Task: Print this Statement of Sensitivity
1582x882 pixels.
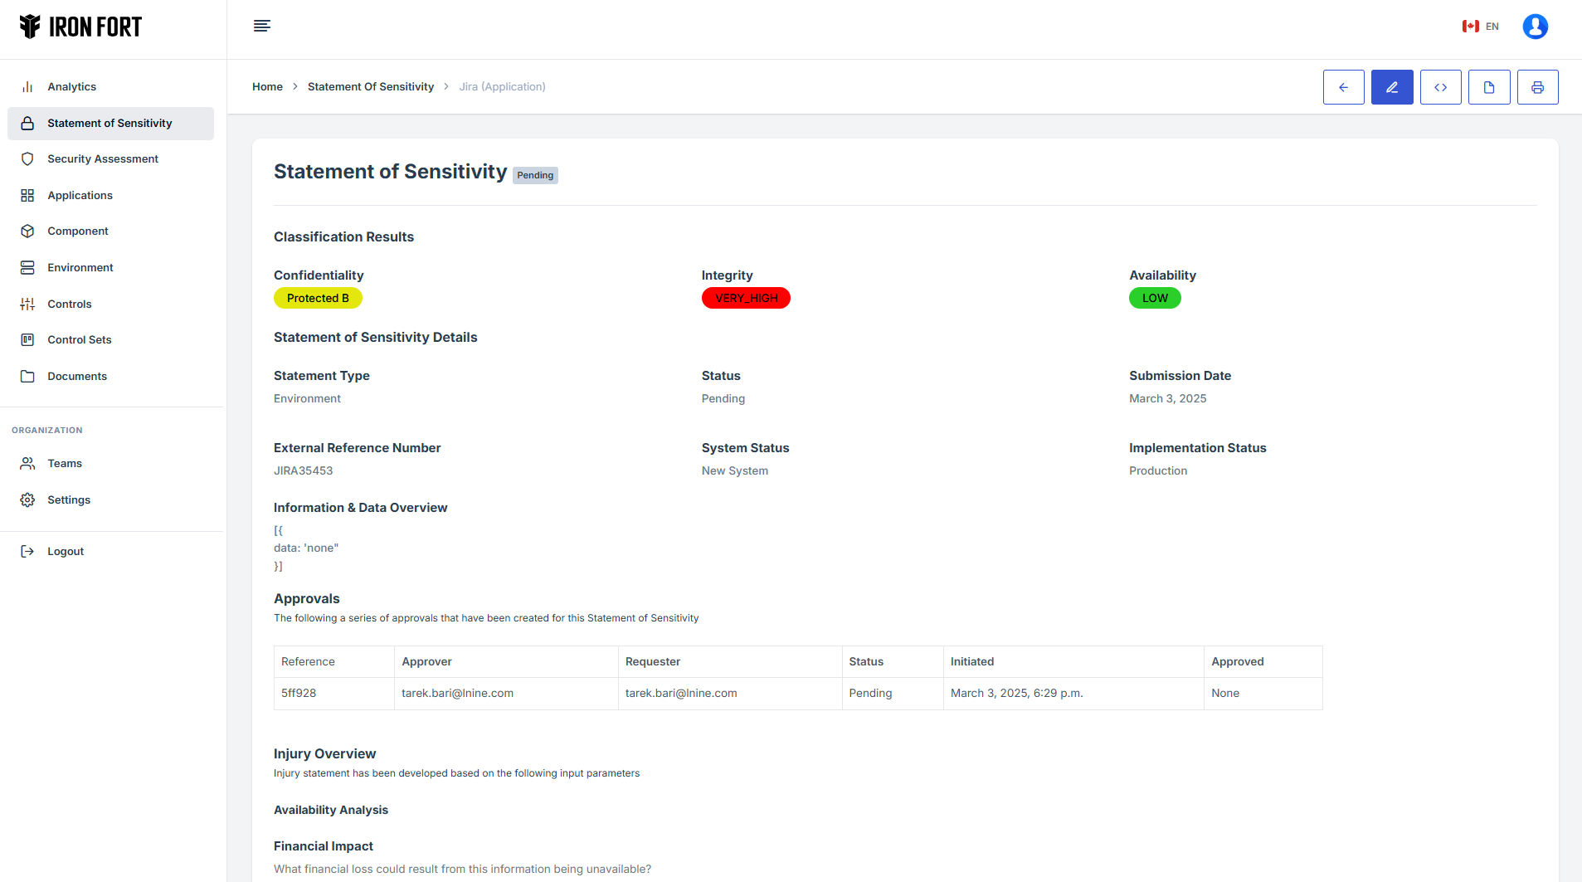Action: (1537, 87)
